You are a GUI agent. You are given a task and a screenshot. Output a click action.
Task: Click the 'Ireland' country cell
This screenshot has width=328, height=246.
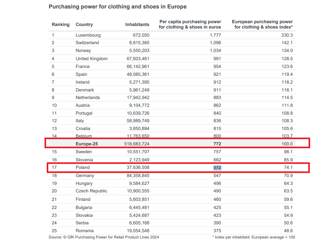pos(82,82)
